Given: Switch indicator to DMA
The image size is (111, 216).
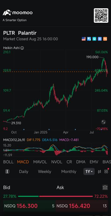Looking at the screenshot, I should (x=81, y=162).
